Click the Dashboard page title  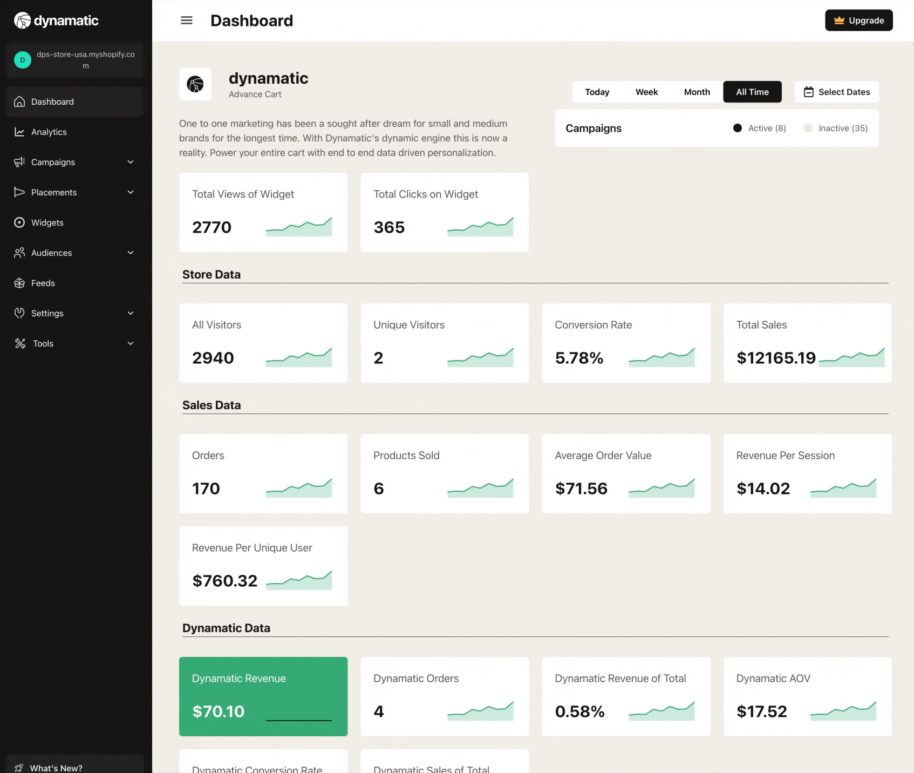pyautogui.click(x=251, y=21)
